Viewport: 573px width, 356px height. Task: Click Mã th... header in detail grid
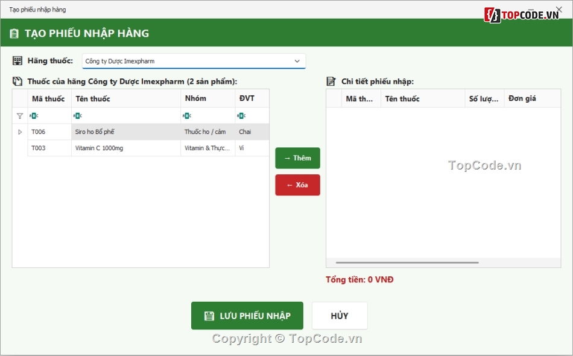(361, 98)
